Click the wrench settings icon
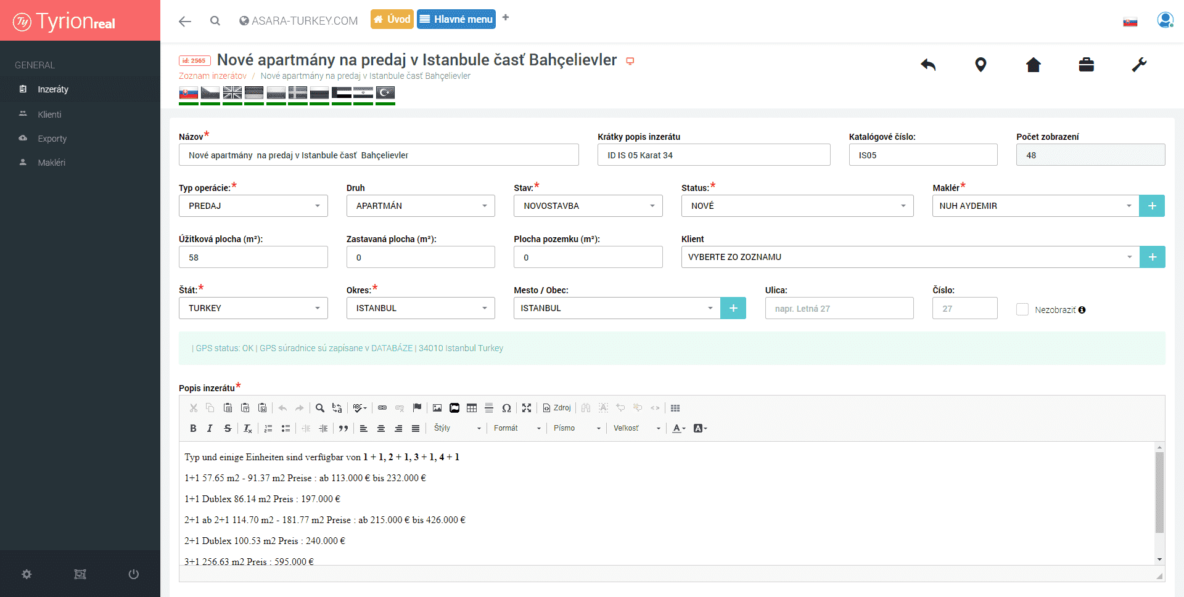Image resolution: width=1184 pixels, height=597 pixels. point(1139,65)
